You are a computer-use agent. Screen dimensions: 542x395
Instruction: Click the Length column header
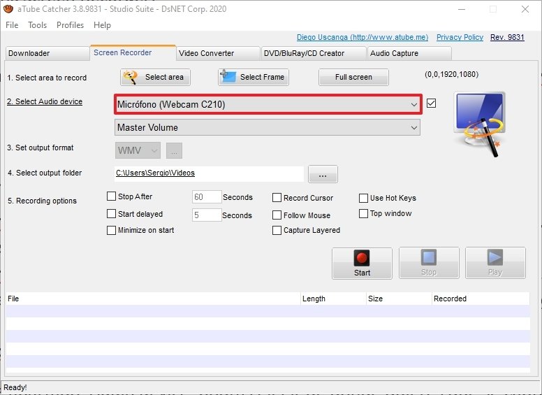(x=333, y=299)
